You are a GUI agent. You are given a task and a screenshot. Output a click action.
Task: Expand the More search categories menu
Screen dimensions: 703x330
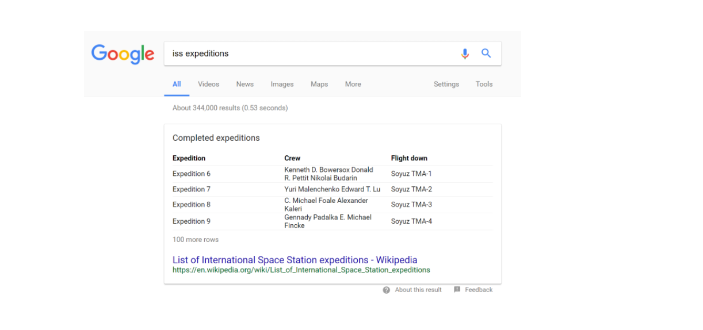(353, 84)
